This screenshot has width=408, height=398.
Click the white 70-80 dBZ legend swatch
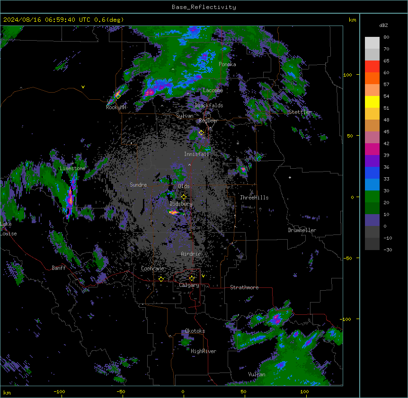[x=372, y=43]
